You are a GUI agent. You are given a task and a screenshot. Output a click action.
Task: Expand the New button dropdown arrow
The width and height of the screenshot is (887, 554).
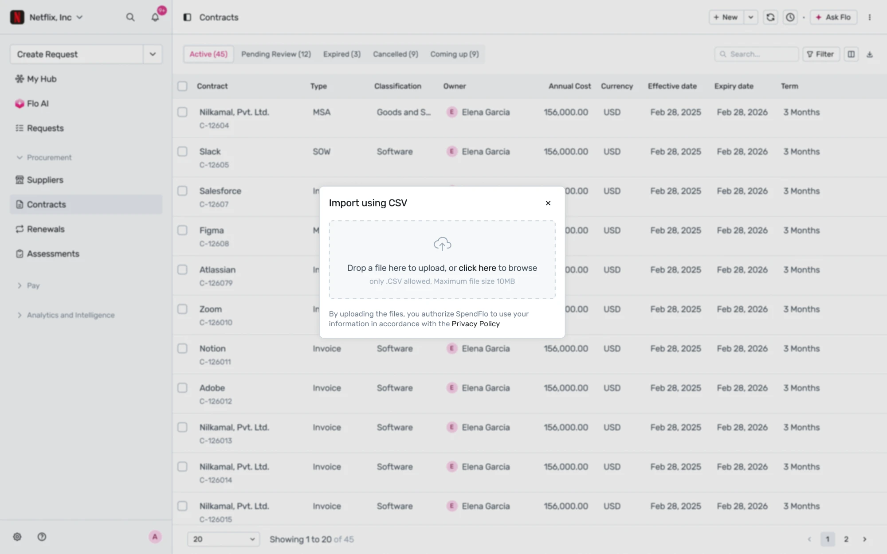click(x=750, y=17)
